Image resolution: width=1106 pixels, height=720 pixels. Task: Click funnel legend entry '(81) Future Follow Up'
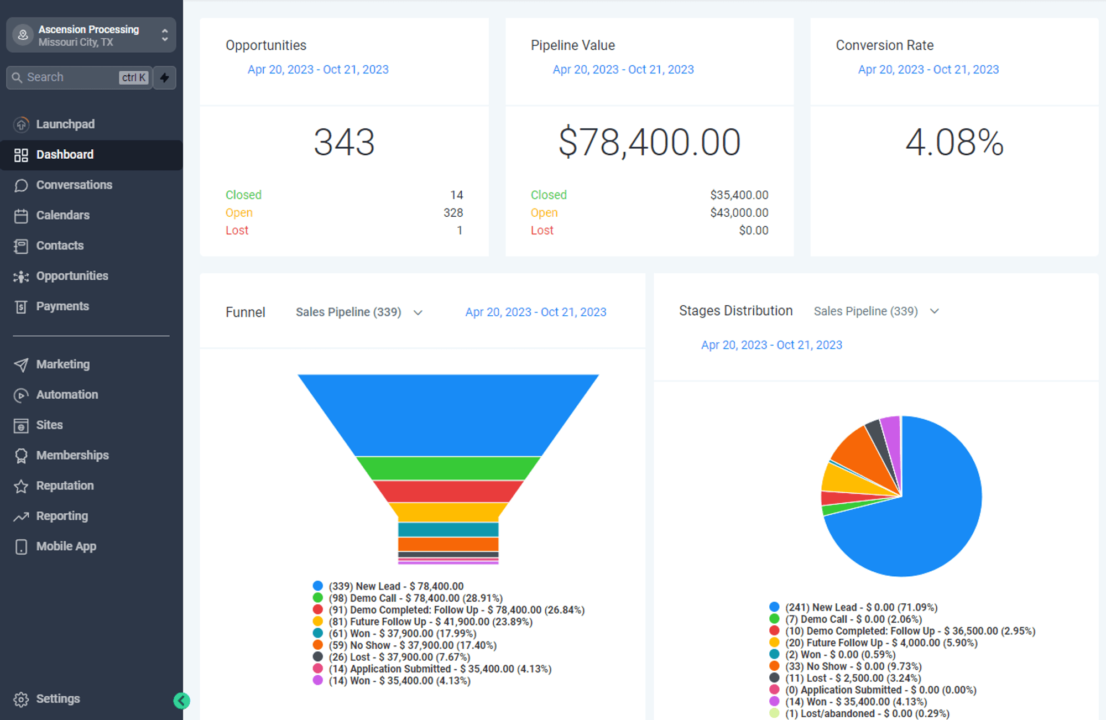pyautogui.click(x=431, y=622)
